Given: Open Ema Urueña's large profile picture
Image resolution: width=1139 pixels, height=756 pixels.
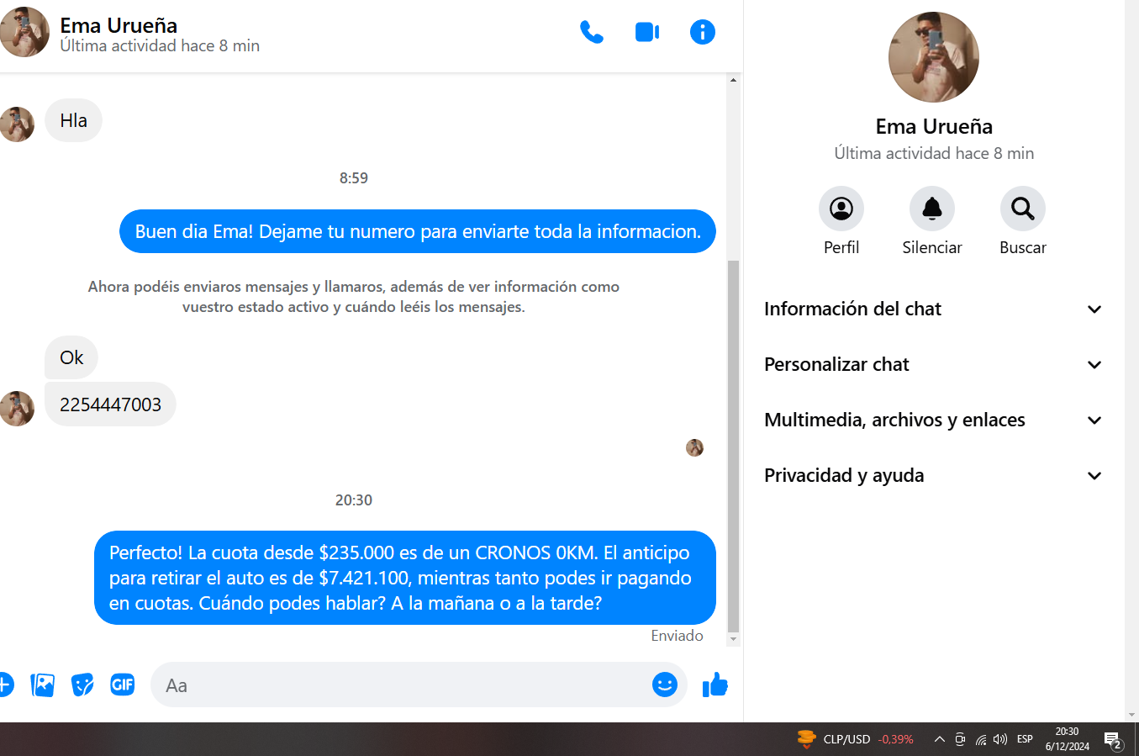Looking at the screenshot, I should (x=934, y=57).
